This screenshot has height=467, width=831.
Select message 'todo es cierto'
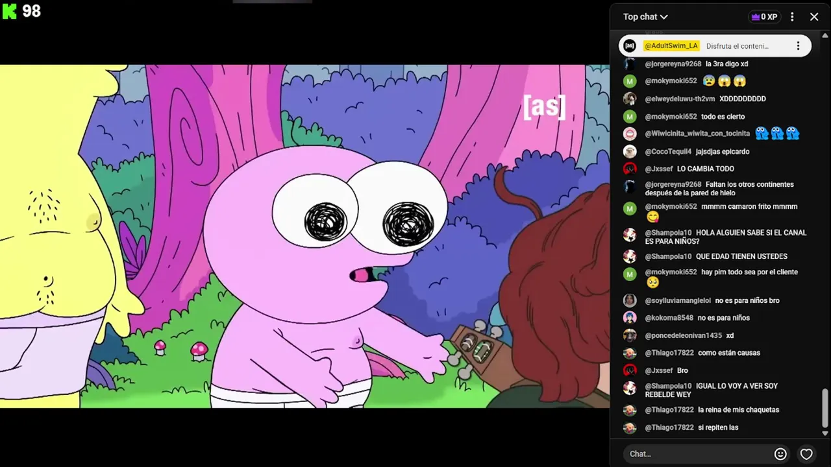tap(723, 116)
